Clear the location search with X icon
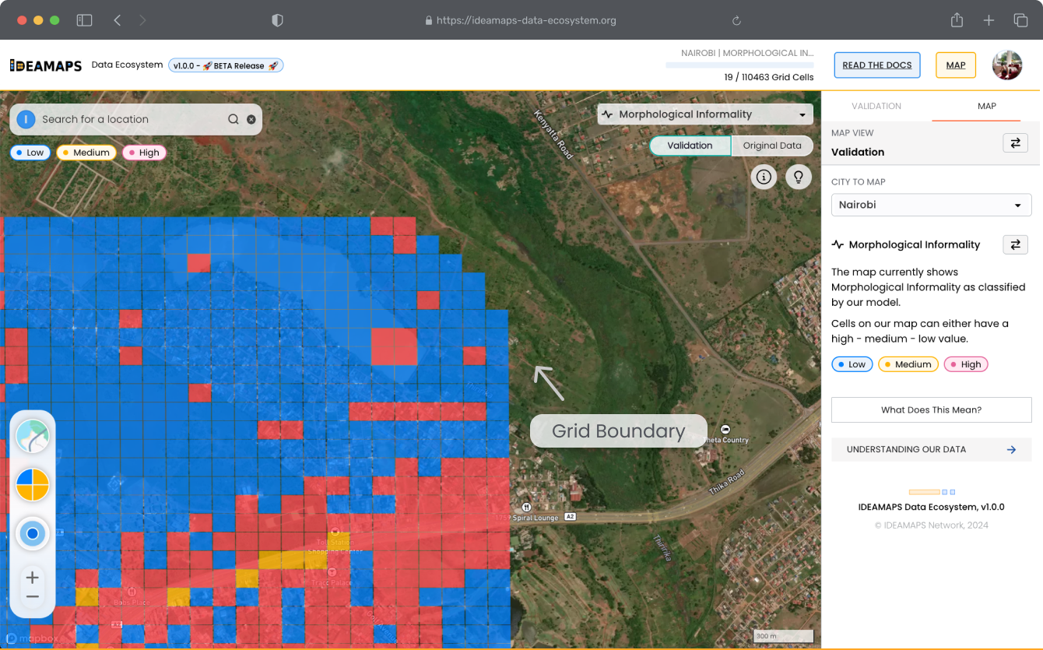The height and width of the screenshot is (650, 1043). pyautogui.click(x=251, y=119)
